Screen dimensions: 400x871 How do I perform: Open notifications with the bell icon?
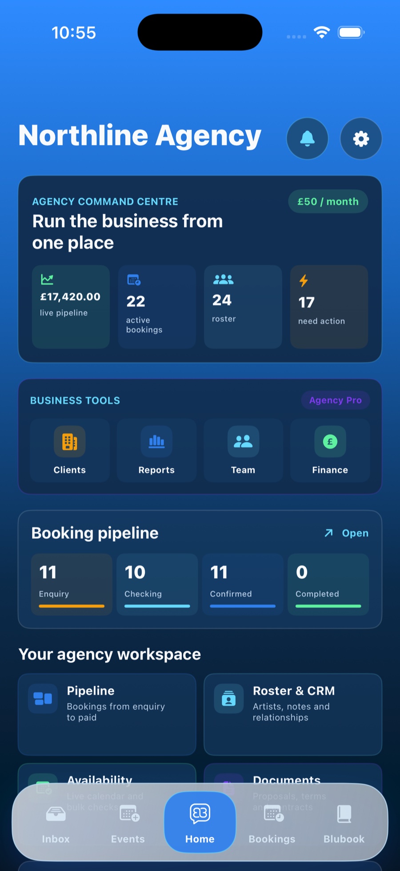click(308, 138)
